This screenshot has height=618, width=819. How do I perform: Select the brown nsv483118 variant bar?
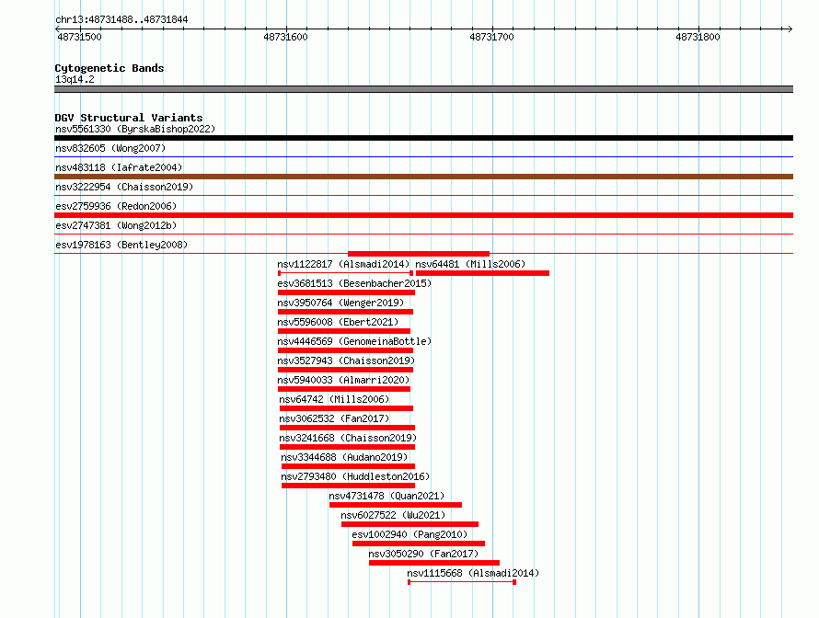423,177
